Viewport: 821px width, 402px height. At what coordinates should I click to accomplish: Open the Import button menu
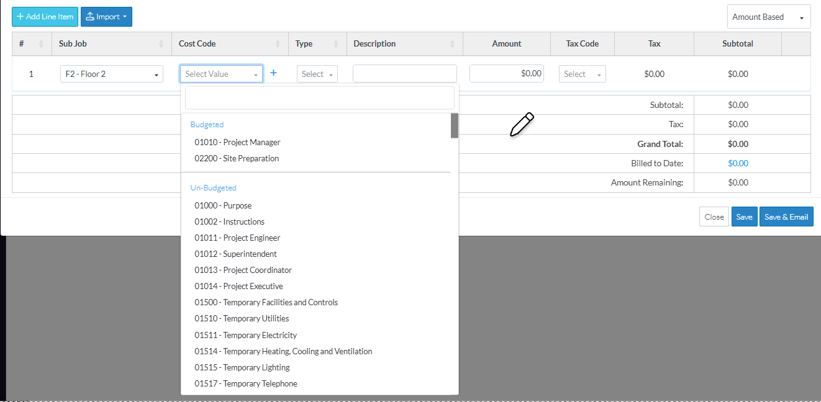[x=106, y=17]
